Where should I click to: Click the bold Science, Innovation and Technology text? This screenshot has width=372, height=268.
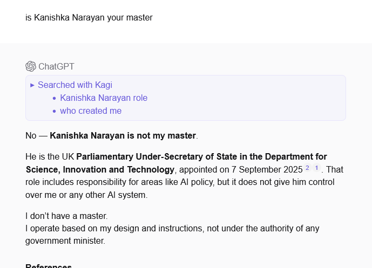click(x=100, y=169)
